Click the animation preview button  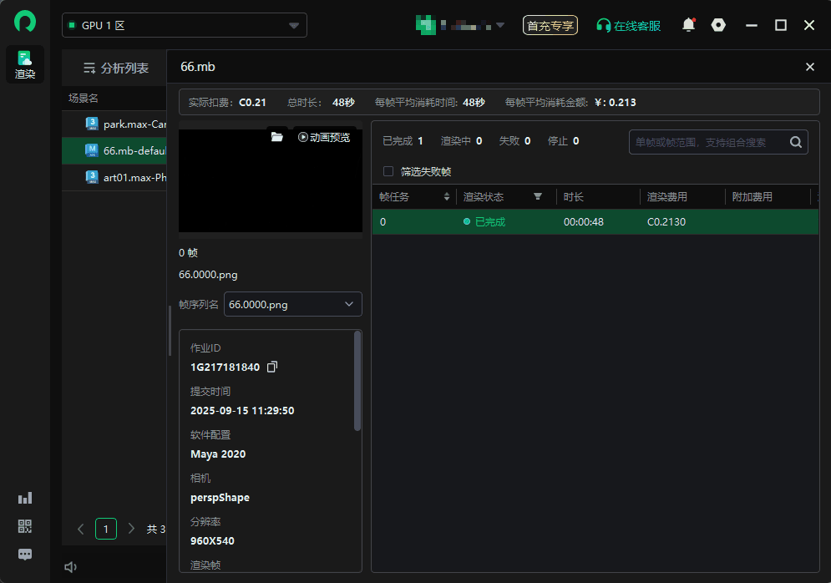click(324, 137)
